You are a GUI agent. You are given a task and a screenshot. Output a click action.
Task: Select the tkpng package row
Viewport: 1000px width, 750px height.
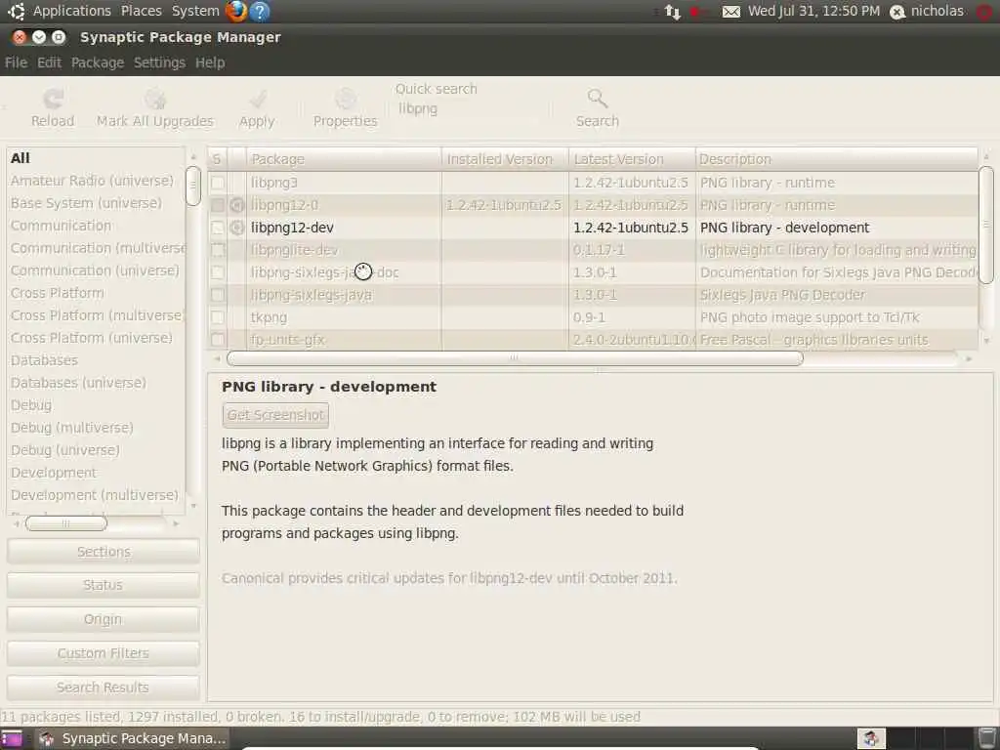(593, 317)
